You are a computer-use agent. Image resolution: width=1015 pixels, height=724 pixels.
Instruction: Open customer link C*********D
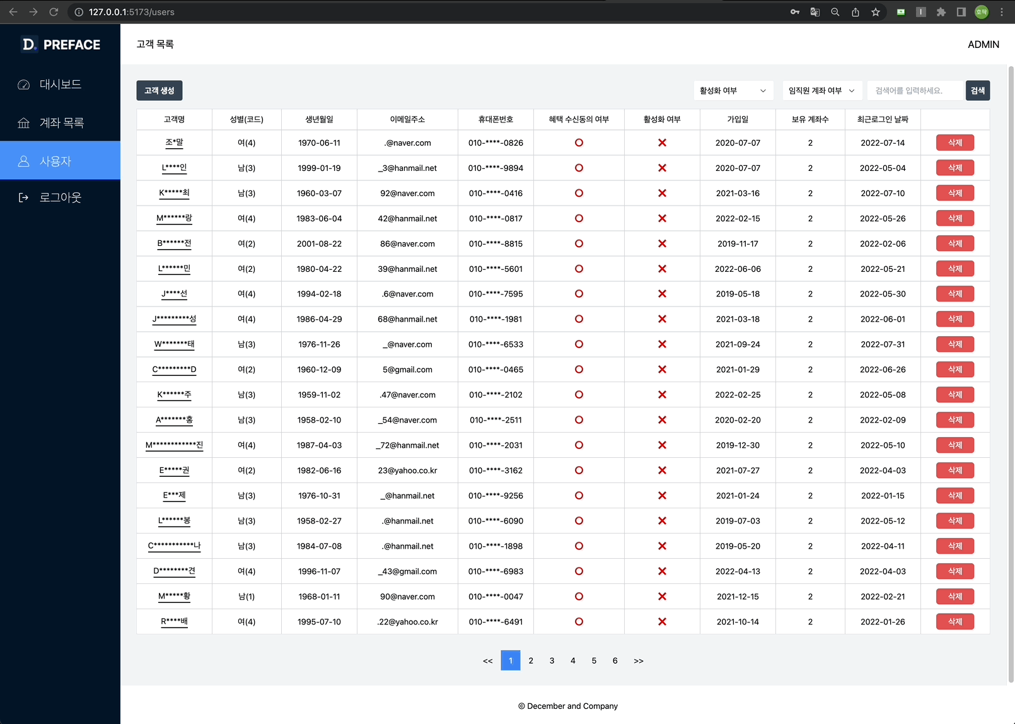click(175, 370)
